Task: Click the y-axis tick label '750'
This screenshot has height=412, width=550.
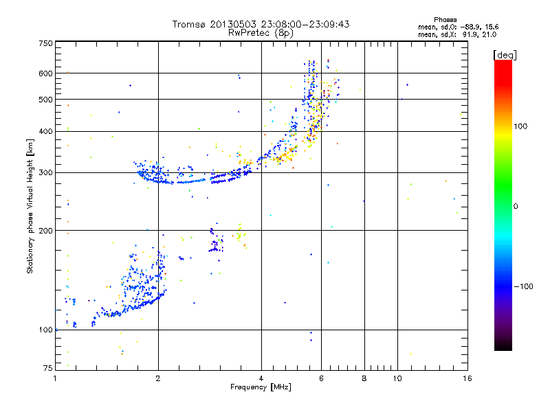Action: [45, 43]
